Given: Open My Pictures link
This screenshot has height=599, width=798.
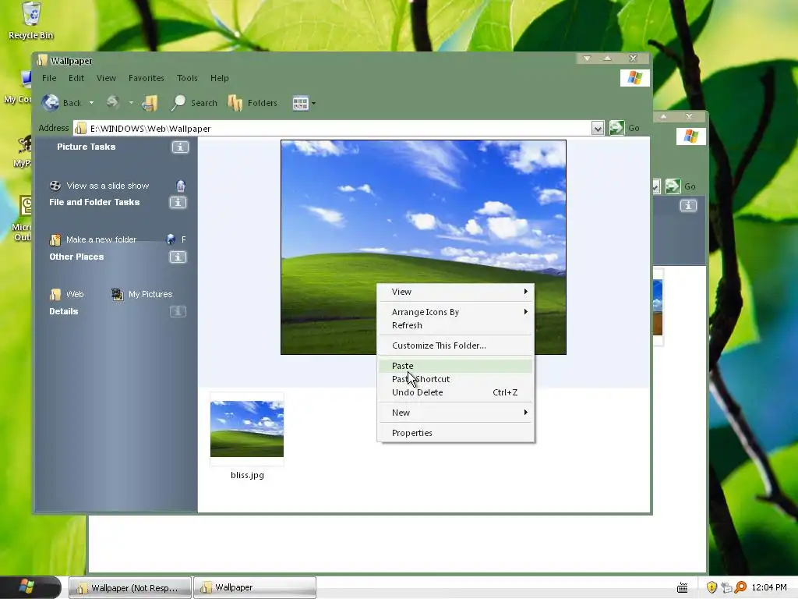Looking at the screenshot, I should click(x=150, y=294).
